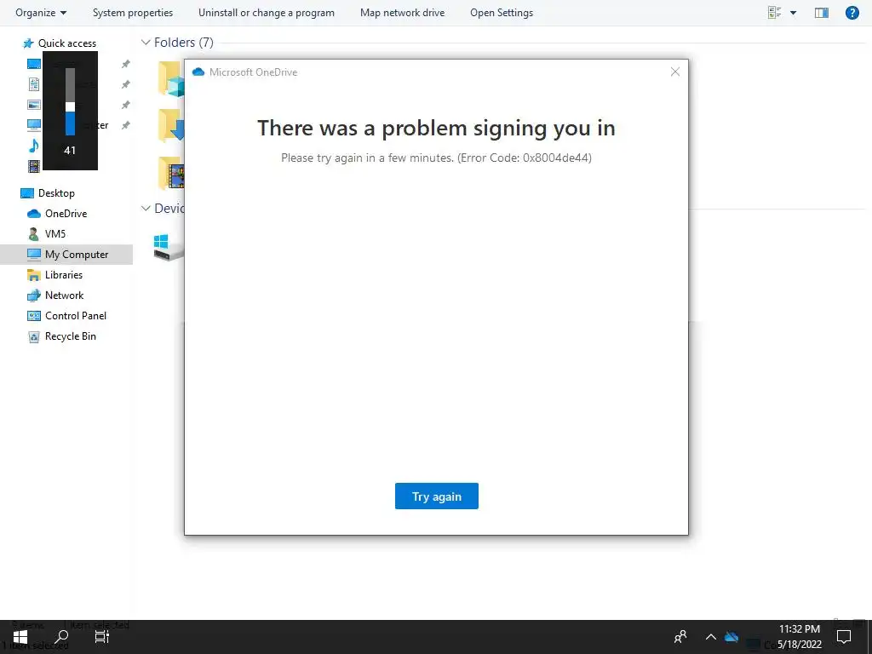The height and width of the screenshot is (654, 872).
Task: Collapse the Devices group chevron
Action: [146, 208]
